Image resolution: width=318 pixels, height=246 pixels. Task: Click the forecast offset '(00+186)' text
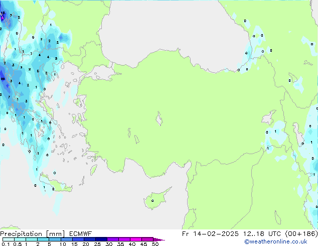click(x=301, y=234)
